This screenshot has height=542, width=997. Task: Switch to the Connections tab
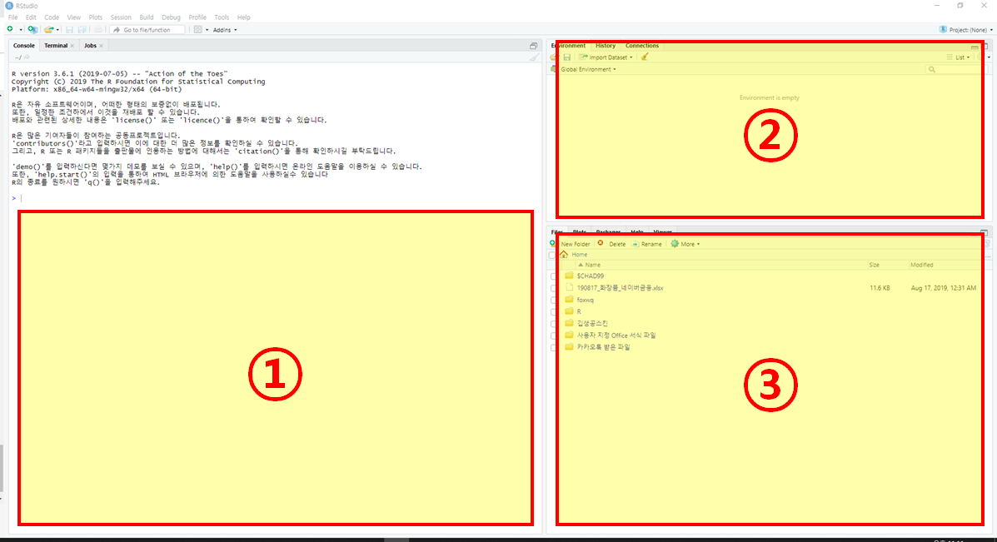pos(642,46)
